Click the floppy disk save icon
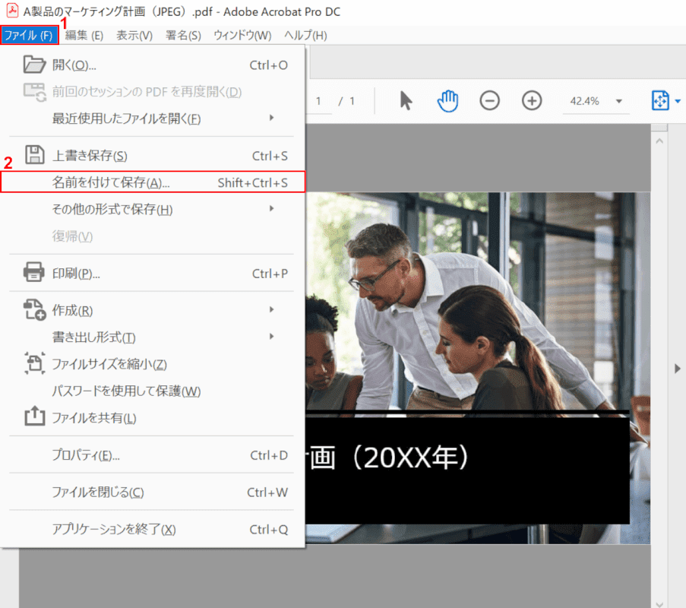This screenshot has height=608, width=686. tap(34, 154)
